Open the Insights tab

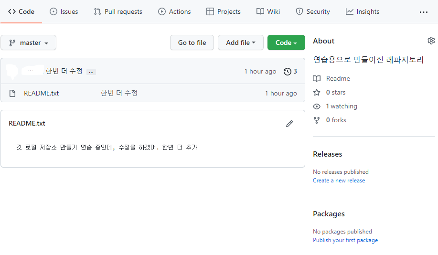(363, 11)
